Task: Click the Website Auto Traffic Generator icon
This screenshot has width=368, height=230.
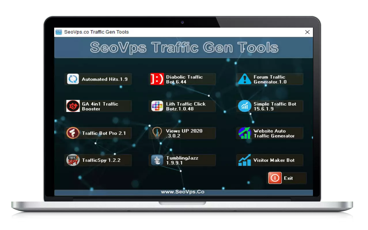Action: pyautogui.click(x=244, y=133)
